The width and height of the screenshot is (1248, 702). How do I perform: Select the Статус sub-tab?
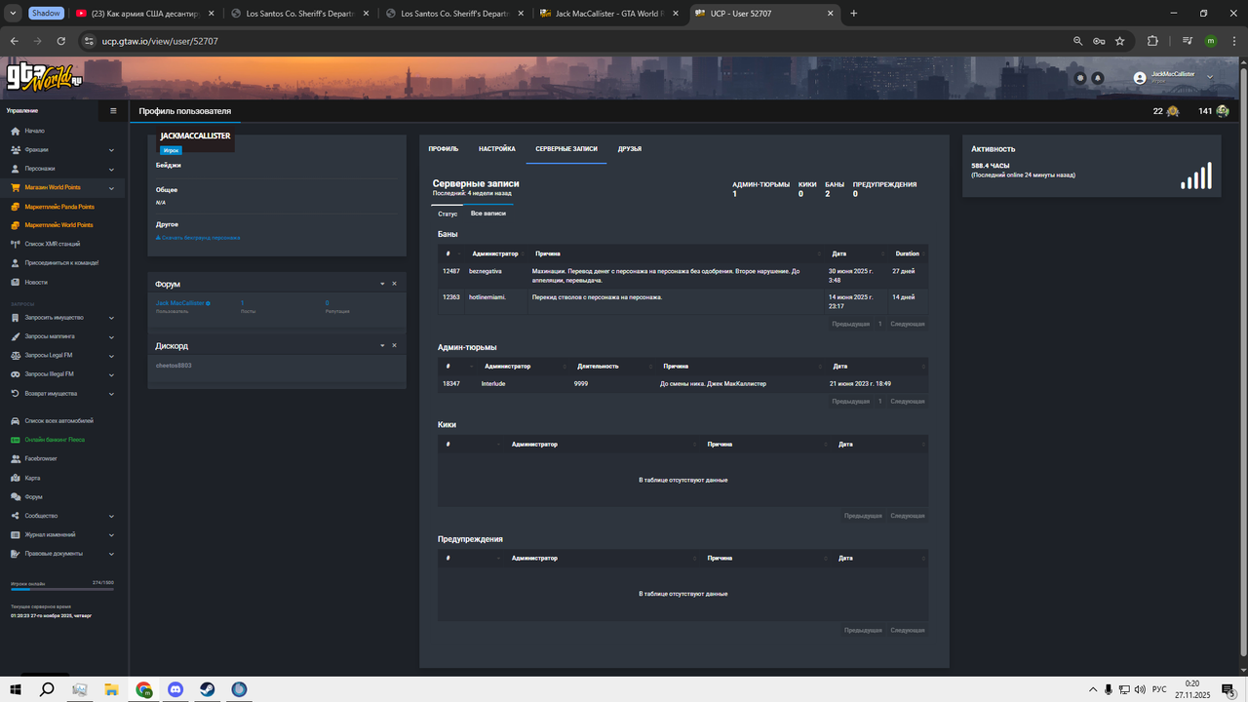[x=448, y=214]
